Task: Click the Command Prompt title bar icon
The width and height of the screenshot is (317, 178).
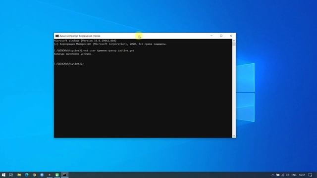Action: pos(57,36)
